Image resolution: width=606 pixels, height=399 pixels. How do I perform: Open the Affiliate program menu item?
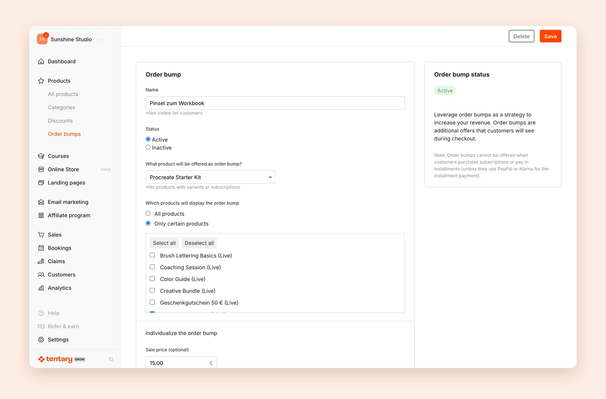click(x=69, y=215)
